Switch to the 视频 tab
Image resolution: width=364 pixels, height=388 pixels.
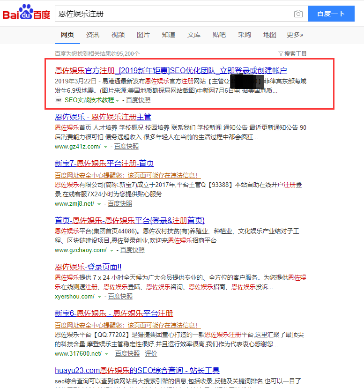pyautogui.click(x=118, y=35)
